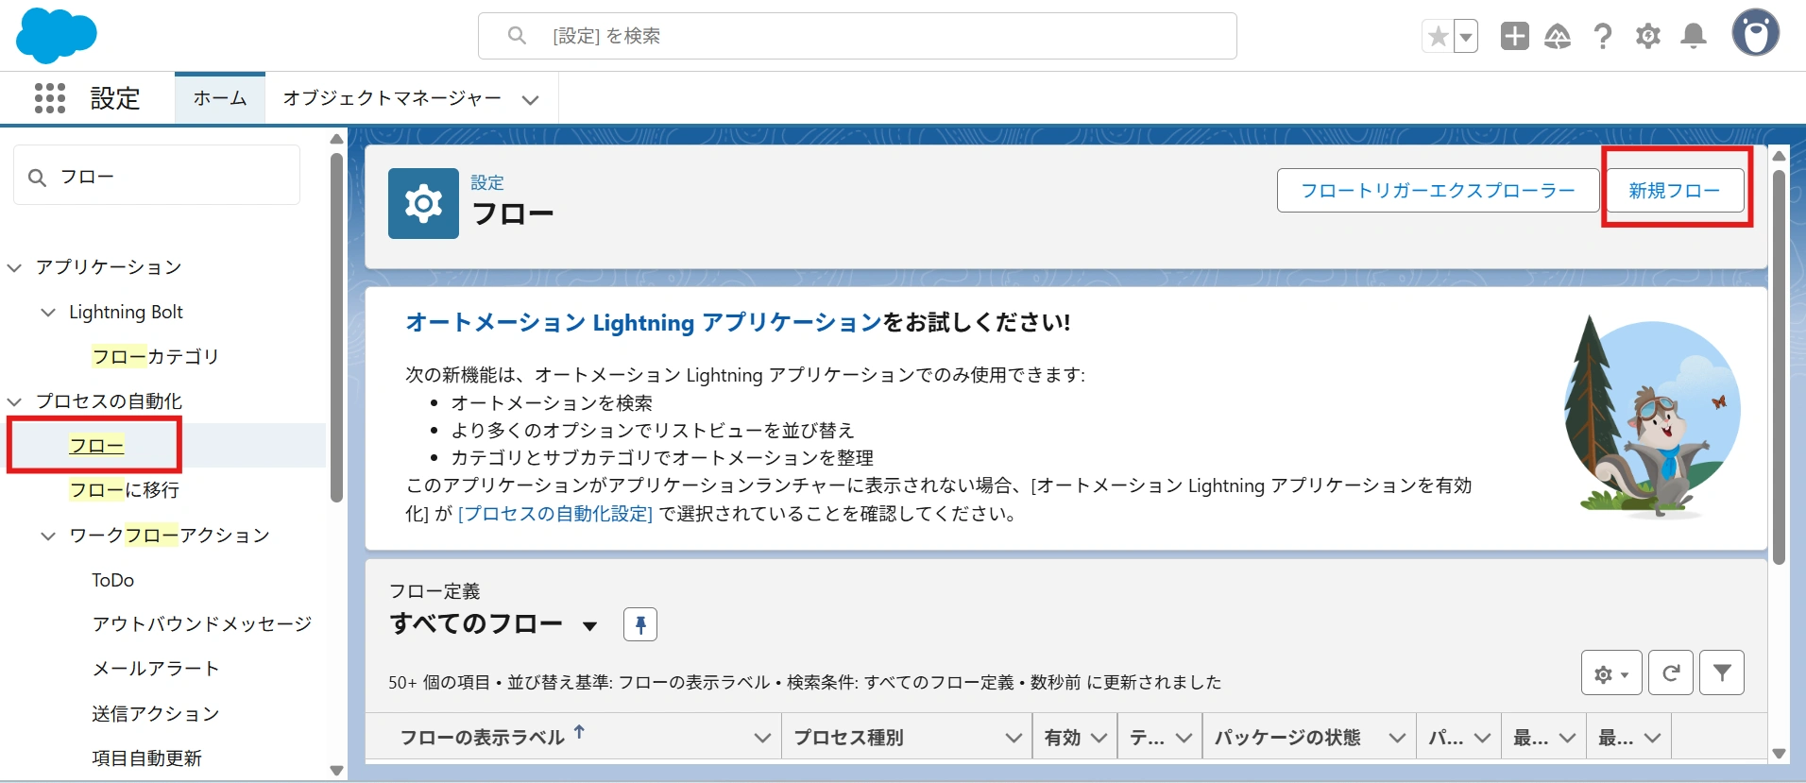Open 項目自動更新 in the sidebar
The height and width of the screenshot is (783, 1806).
click(x=146, y=757)
